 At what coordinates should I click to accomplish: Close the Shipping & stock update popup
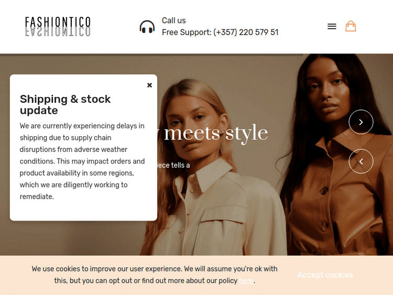coord(149,85)
